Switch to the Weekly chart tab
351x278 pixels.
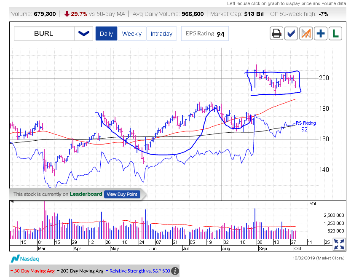tap(132, 34)
